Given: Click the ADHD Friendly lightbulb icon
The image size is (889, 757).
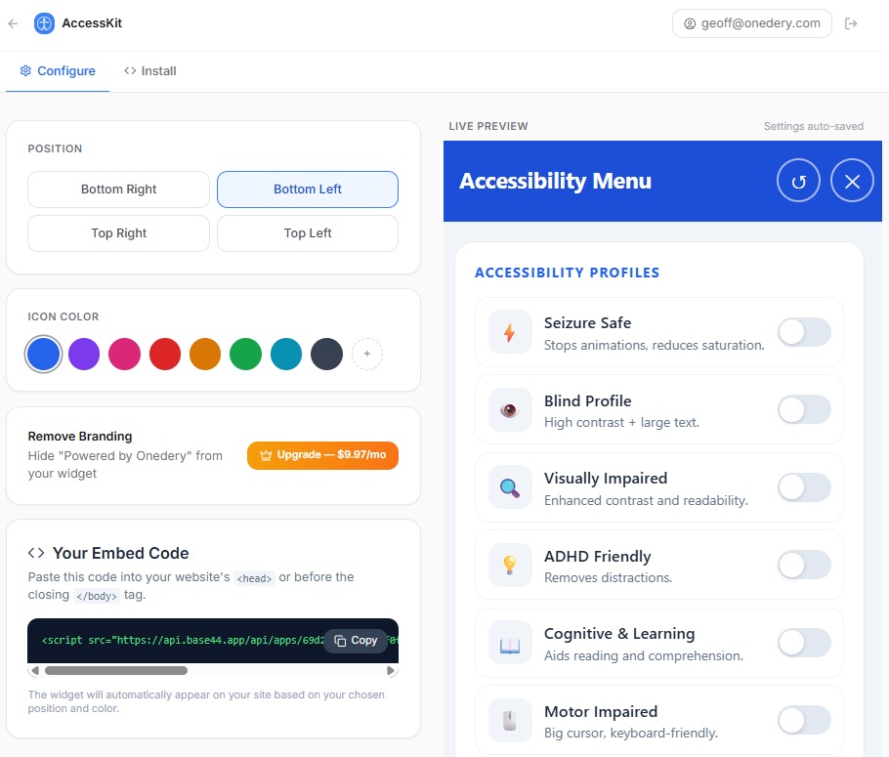Looking at the screenshot, I should [x=510, y=566].
